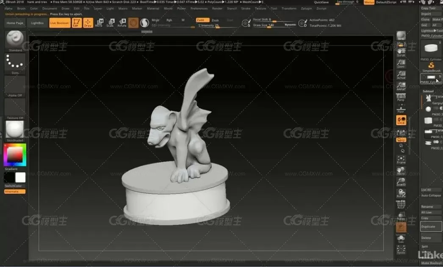Click the Actual size icon
The image size is (443, 267).
click(x=401, y=75)
